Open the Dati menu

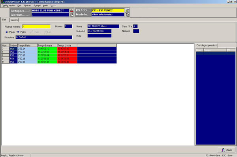click(19, 6)
